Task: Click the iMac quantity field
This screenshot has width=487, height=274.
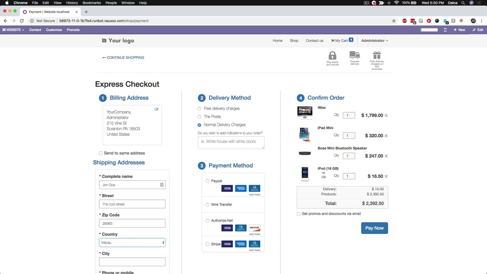Action: click(x=349, y=115)
